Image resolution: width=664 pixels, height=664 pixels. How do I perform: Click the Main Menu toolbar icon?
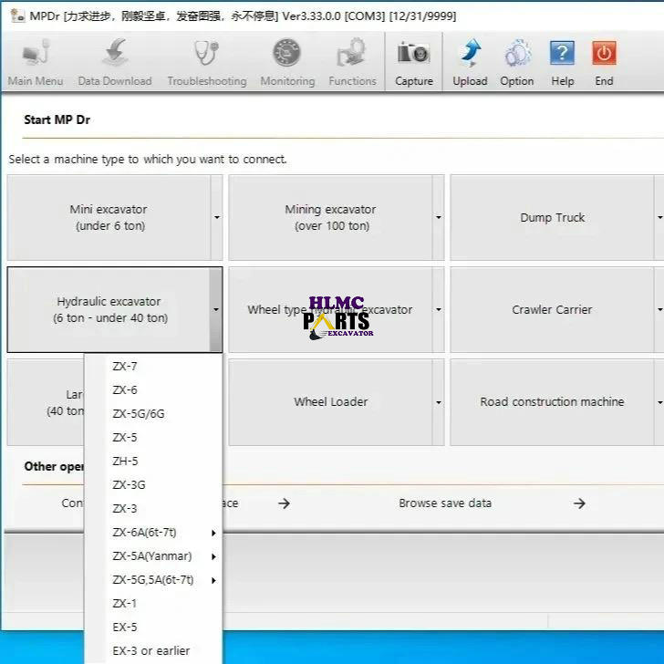click(x=36, y=55)
